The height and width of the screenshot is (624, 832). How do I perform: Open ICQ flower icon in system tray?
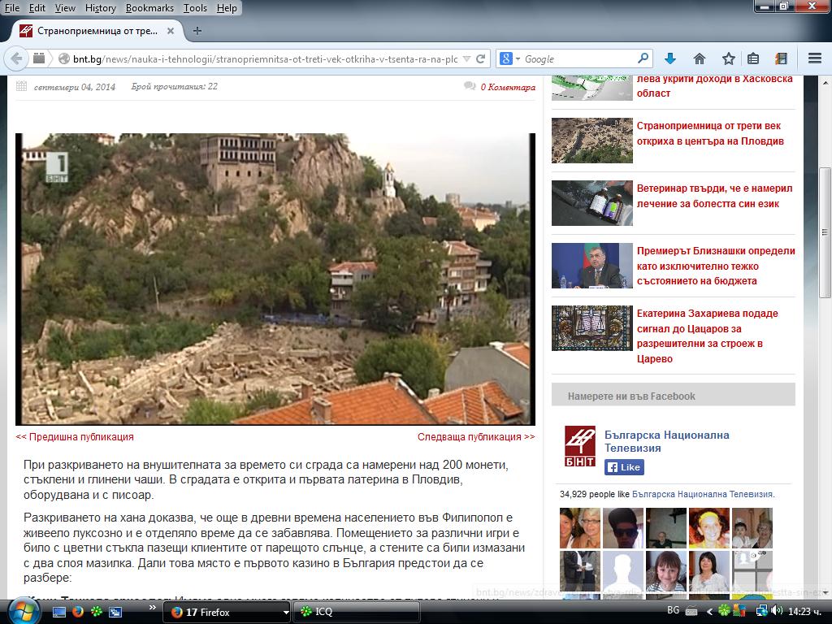pos(724,611)
